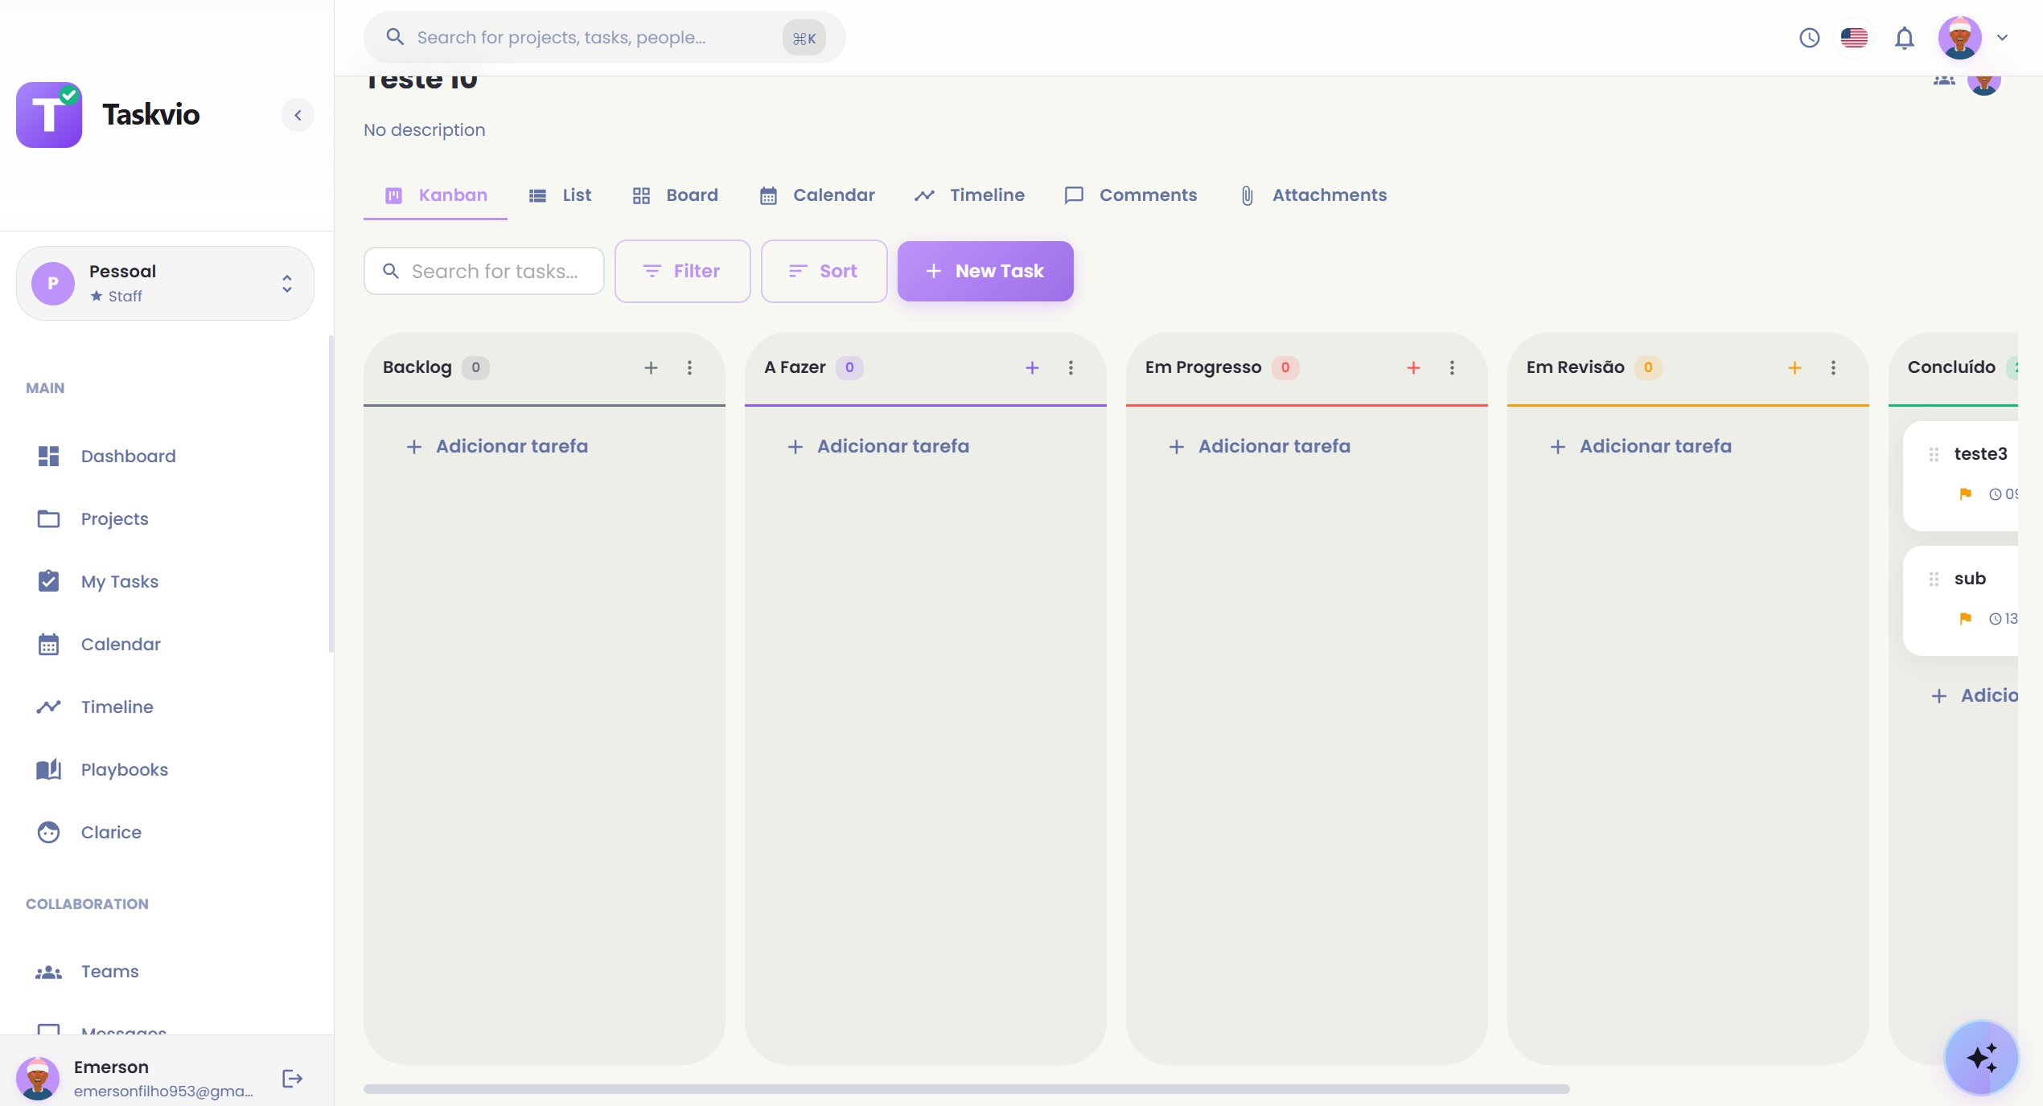Click the logout icon next to Emerson

(x=291, y=1078)
